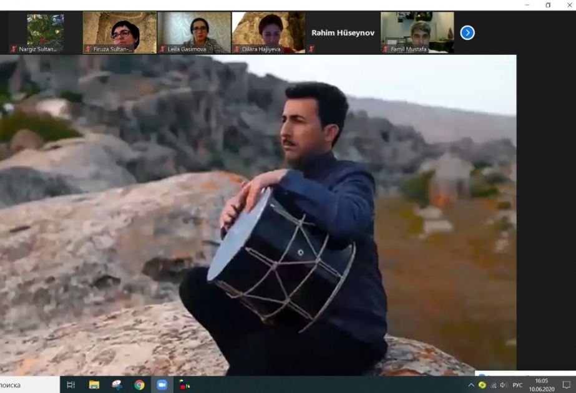Close the Zoom meeting window

click(569, 5)
